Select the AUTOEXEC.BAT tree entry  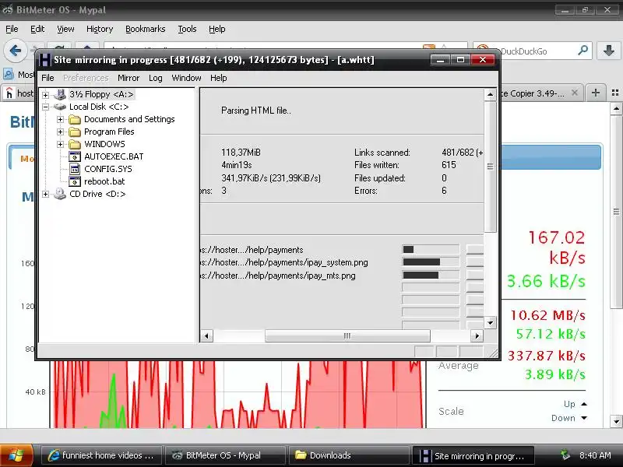pos(114,156)
